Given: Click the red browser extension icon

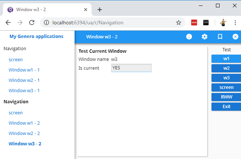Looking at the screenshot, I should [194, 23].
